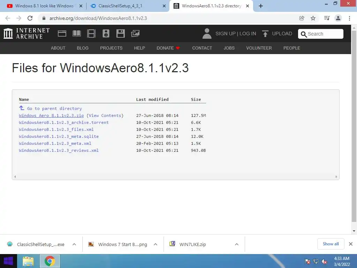
Task: Open WindowsAero8.1.1v2.3_meta.sqlite link
Action: (x=59, y=136)
